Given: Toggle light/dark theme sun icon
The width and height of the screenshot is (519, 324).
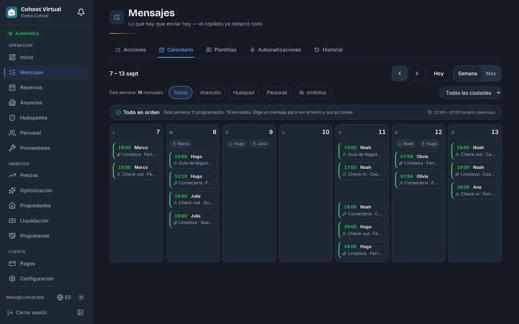Looking at the screenshot, I should click(x=81, y=297).
